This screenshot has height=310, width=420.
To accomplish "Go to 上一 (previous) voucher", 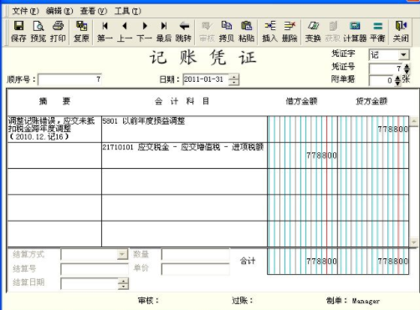I will click(x=125, y=32).
